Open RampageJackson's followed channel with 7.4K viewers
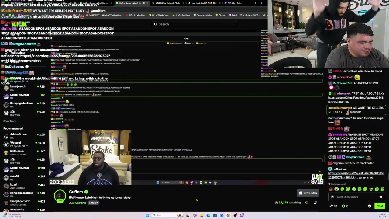The height and width of the screenshot is (219, 389). (24, 105)
